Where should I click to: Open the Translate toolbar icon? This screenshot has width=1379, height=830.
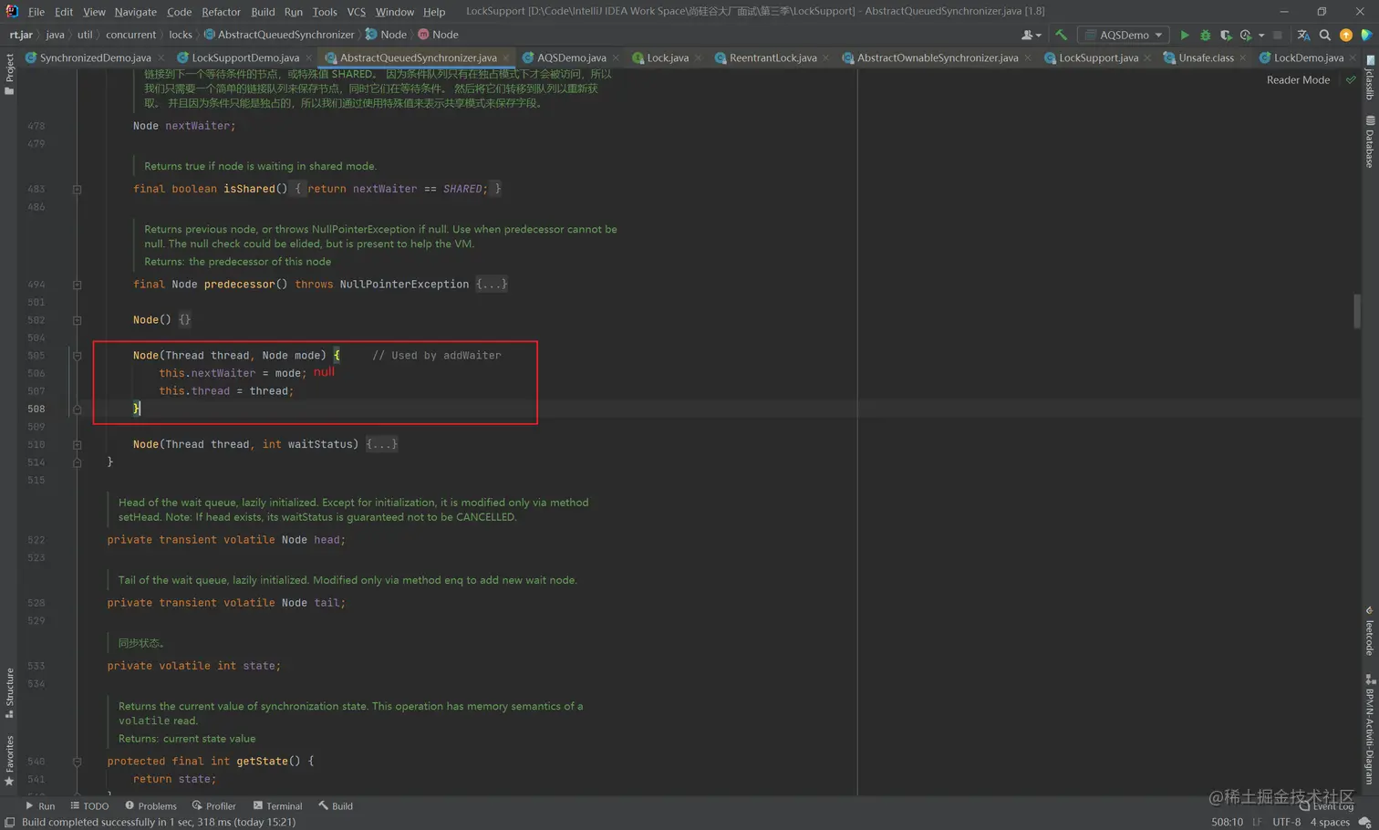1303,35
